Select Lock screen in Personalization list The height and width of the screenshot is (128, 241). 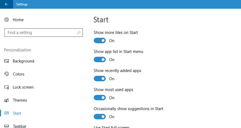click(x=23, y=87)
